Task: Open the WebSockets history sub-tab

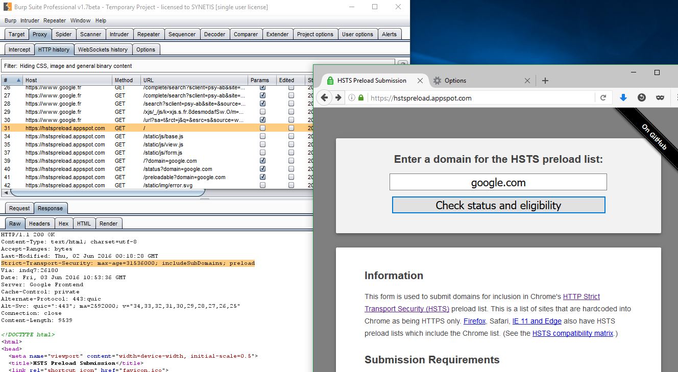Action: pyautogui.click(x=103, y=49)
